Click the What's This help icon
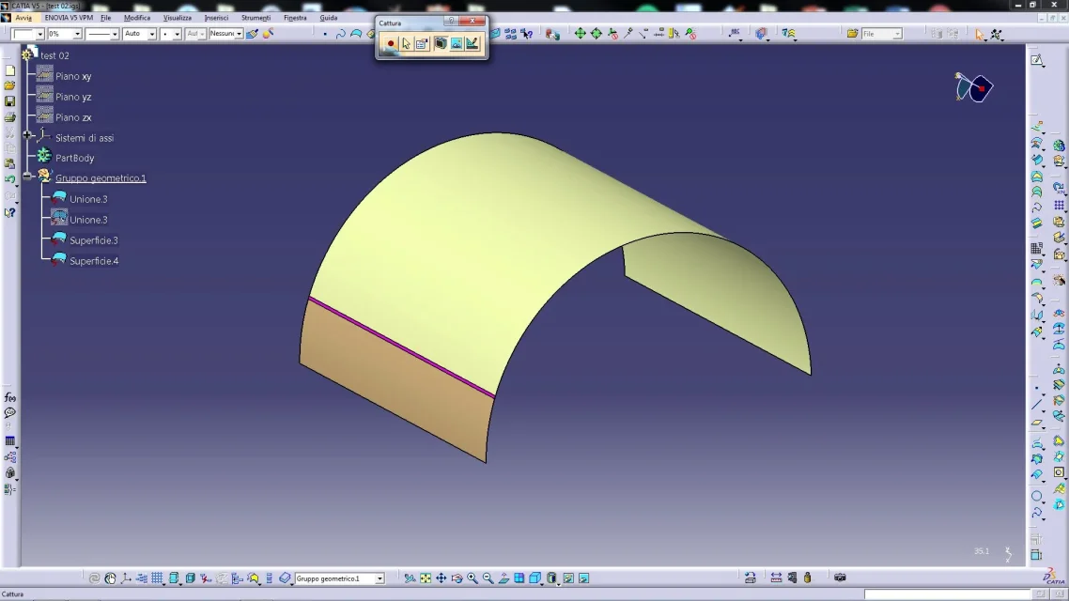The width and height of the screenshot is (1069, 601). tap(9, 212)
